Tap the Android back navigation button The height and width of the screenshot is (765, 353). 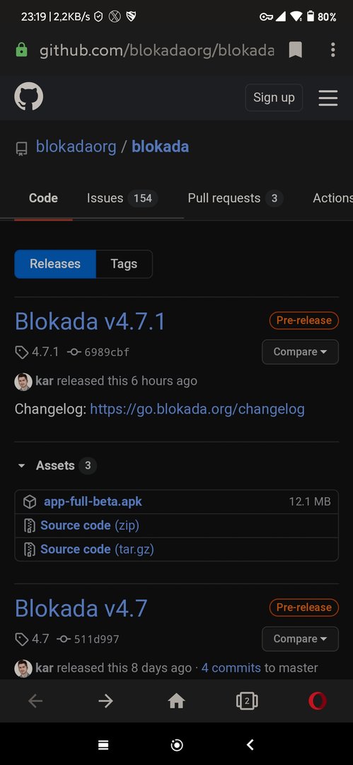(250, 744)
